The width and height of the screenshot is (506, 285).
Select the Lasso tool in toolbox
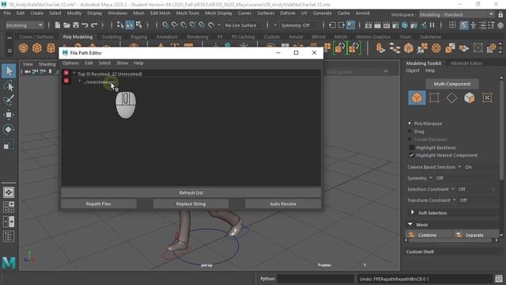pyautogui.click(x=9, y=86)
